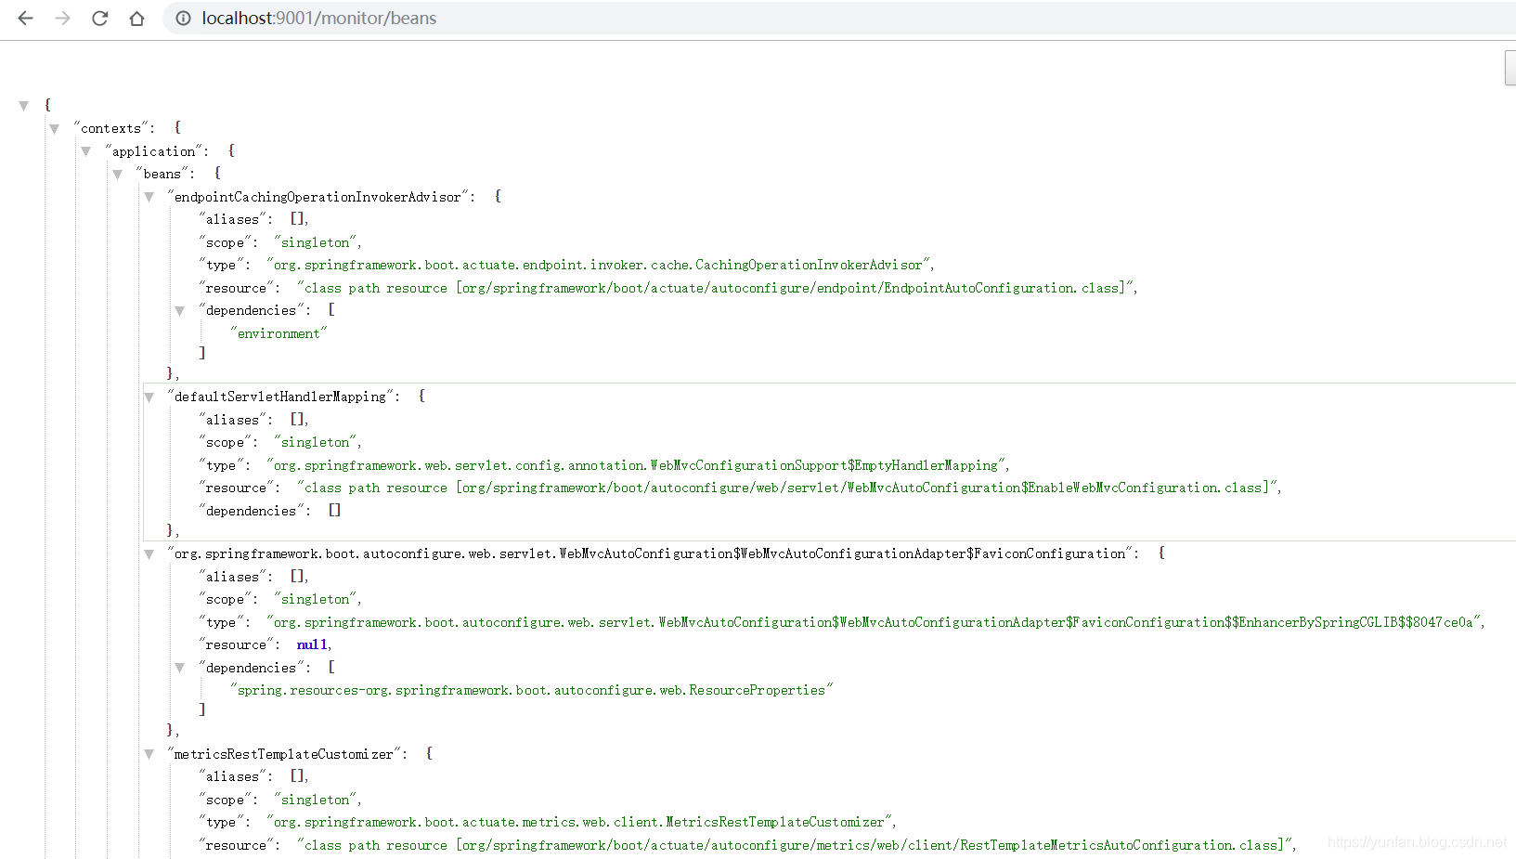Image resolution: width=1516 pixels, height=859 pixels.
Task: Collapse dependencies array containing "environment"
Action: pyautogui.click(x=180, y=311)
